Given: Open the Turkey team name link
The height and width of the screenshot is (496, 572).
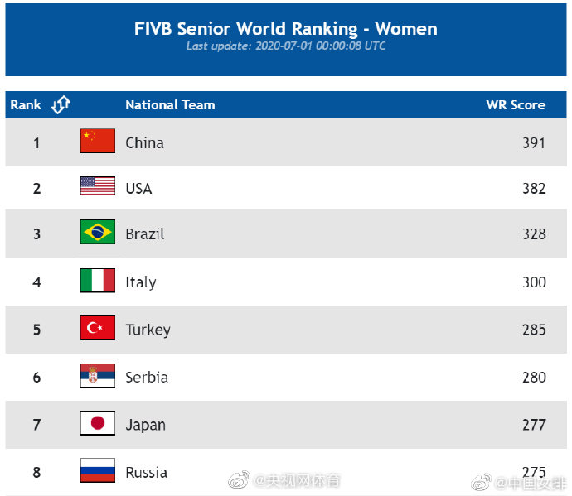Looking at the screenshot, I should pyautogui.click(x=148, y=330).
